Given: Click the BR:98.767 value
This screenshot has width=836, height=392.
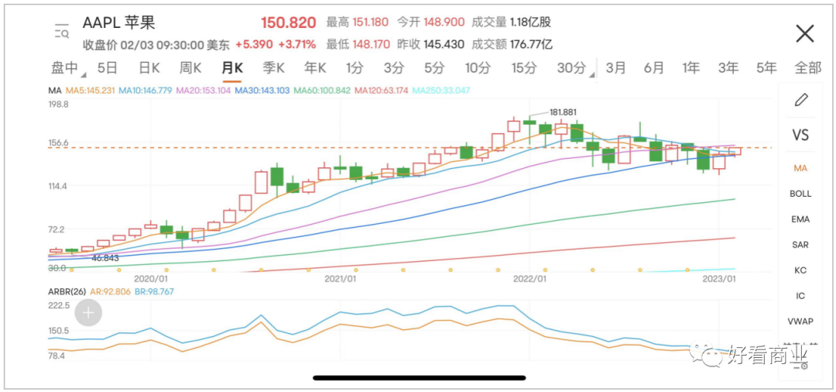Looking at the screenshot, I should (155, 292).
